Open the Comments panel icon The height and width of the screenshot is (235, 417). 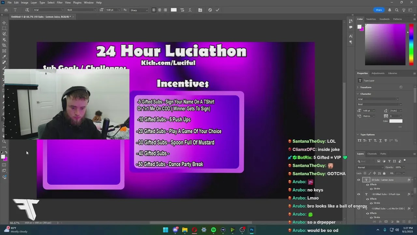click(x=351, y=27)
